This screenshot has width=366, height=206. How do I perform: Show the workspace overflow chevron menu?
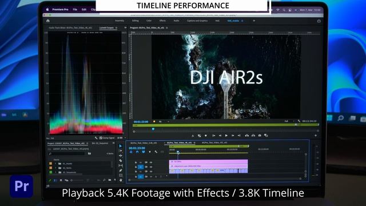click(x=254, y=21)
